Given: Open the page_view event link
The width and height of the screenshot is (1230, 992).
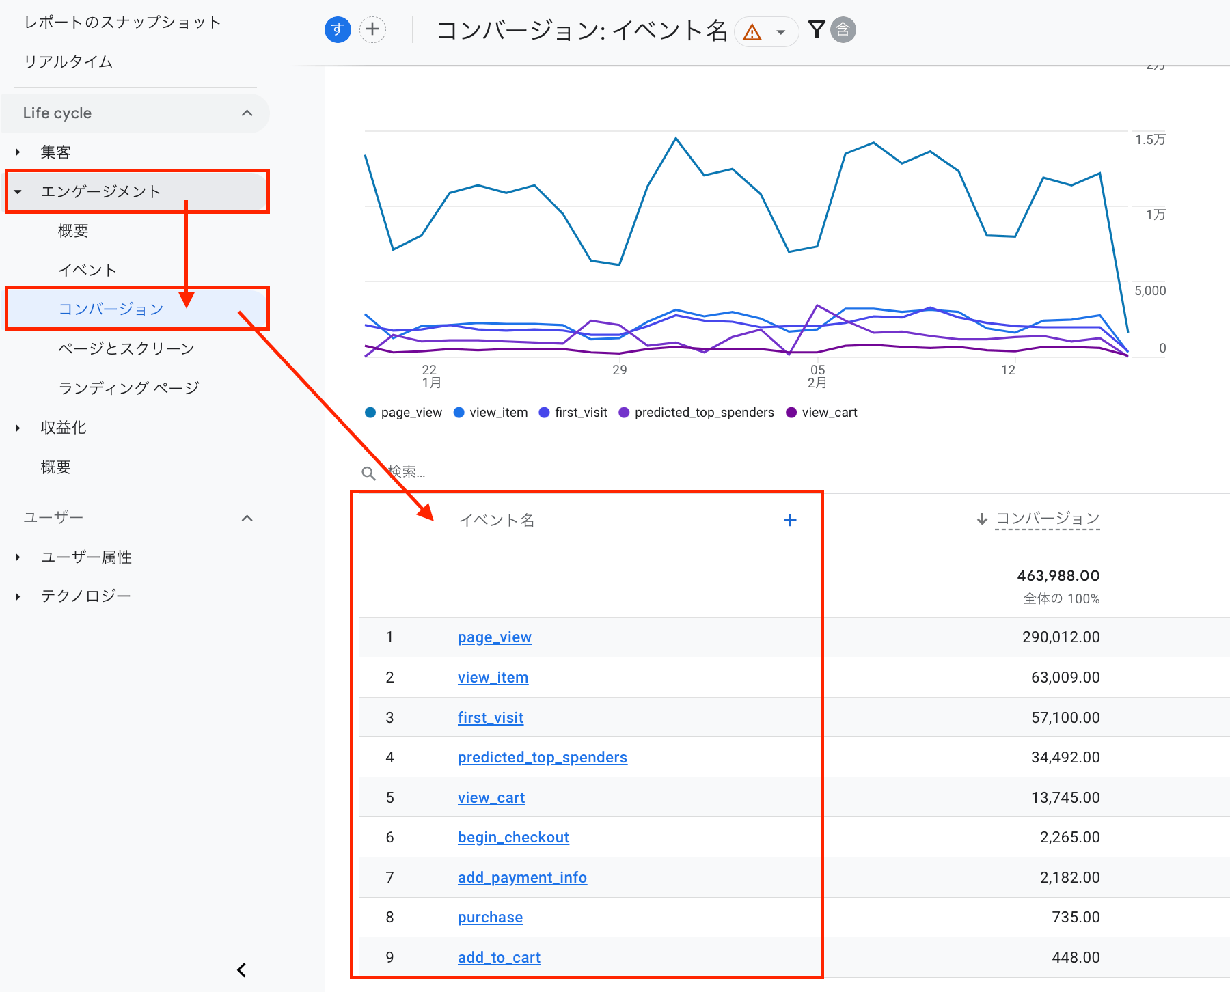Looking at the screenshot, I should [495, 637].
